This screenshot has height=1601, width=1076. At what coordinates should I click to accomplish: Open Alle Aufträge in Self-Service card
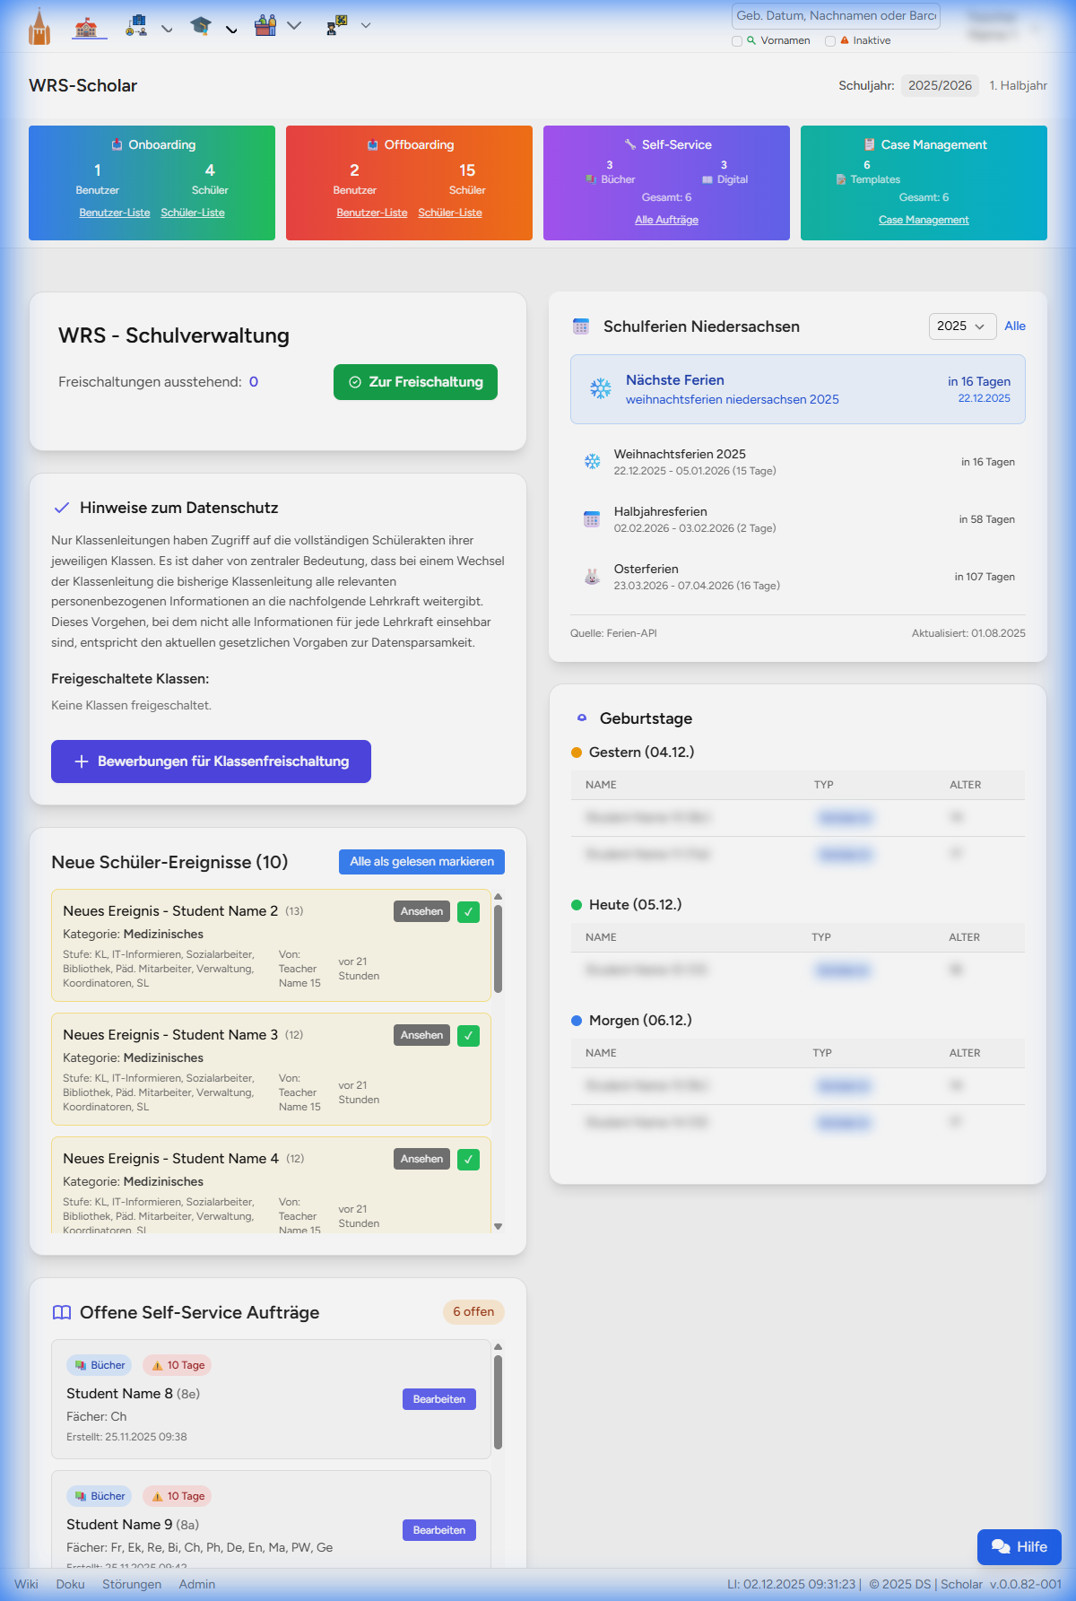pyautogui.click(x=666, y=220)
